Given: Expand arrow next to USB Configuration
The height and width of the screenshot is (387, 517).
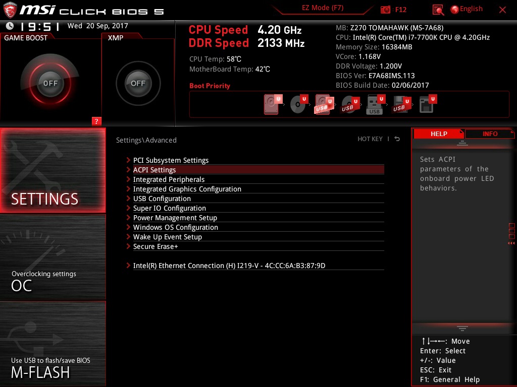Looking at the screenshot, I should 128,198.
